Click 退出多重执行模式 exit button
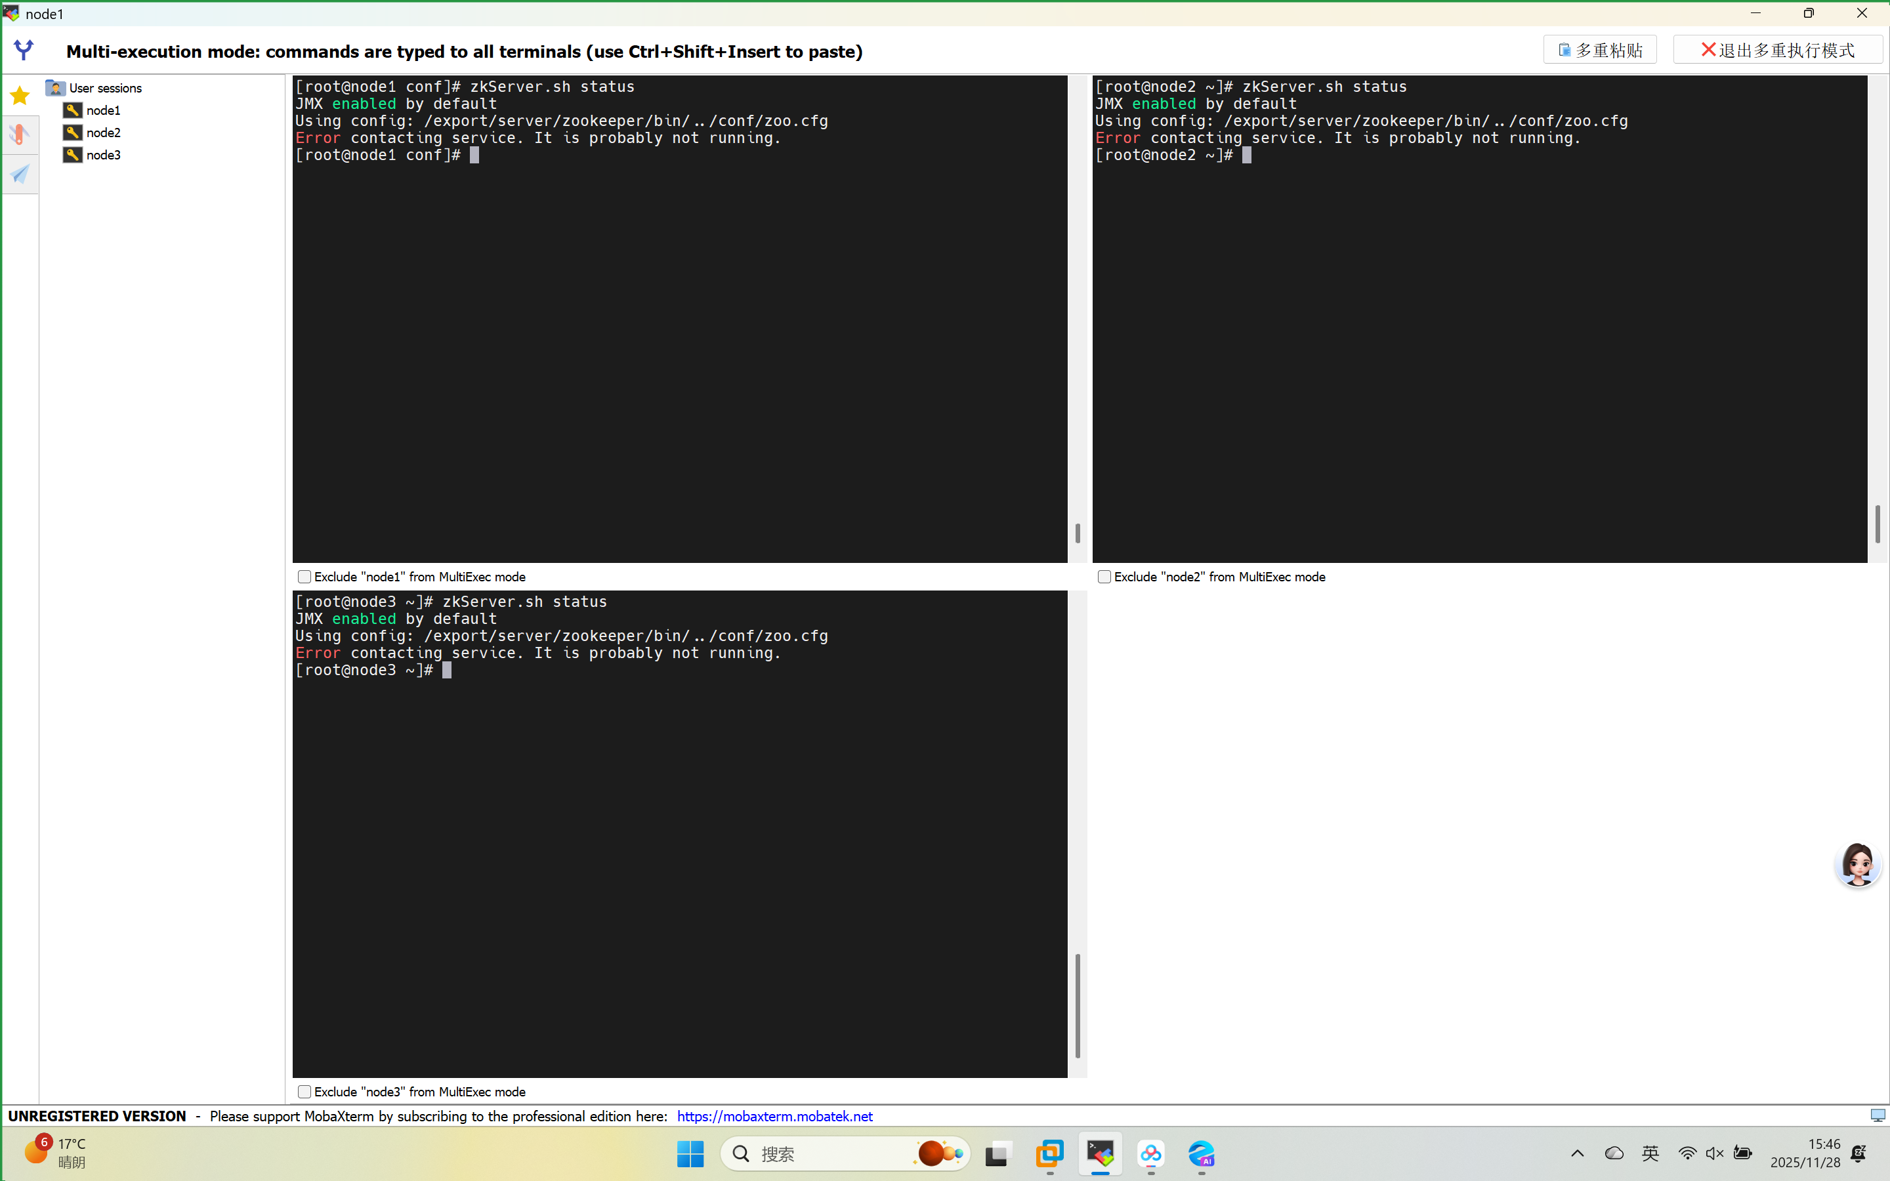 coord(1778,50)
